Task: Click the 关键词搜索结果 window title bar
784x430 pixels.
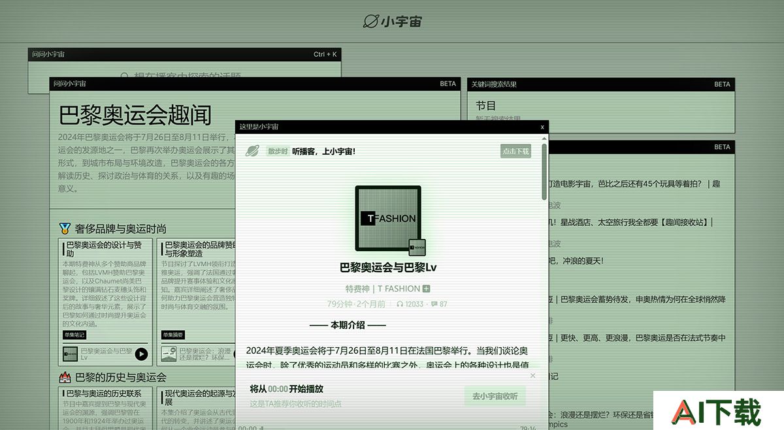Action: point(601,84)
